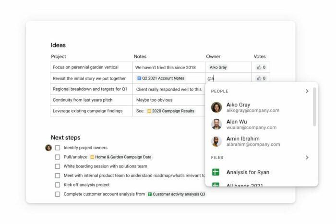Image resolution: width=336 pixels, height=224 pixels.
Task: Expand the Files section chevron
Action: [x=307, y=157]
